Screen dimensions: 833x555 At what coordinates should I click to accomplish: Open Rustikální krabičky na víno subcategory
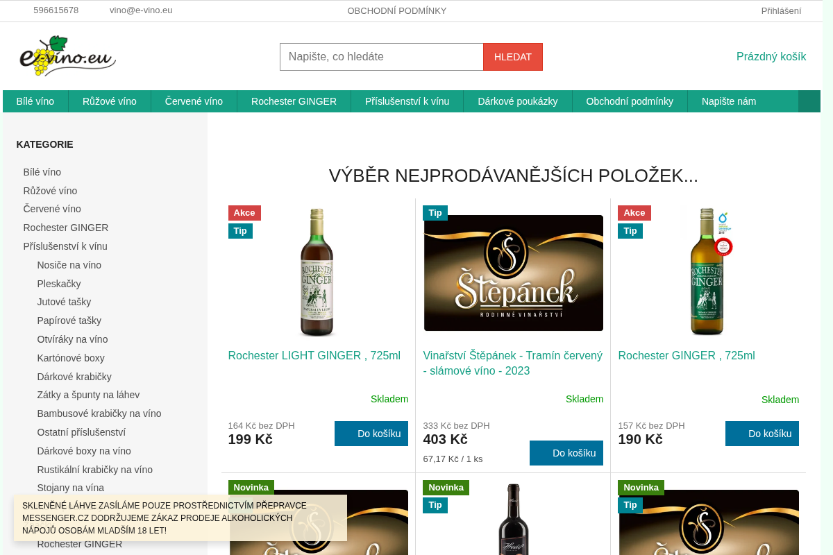click(95, 470)
